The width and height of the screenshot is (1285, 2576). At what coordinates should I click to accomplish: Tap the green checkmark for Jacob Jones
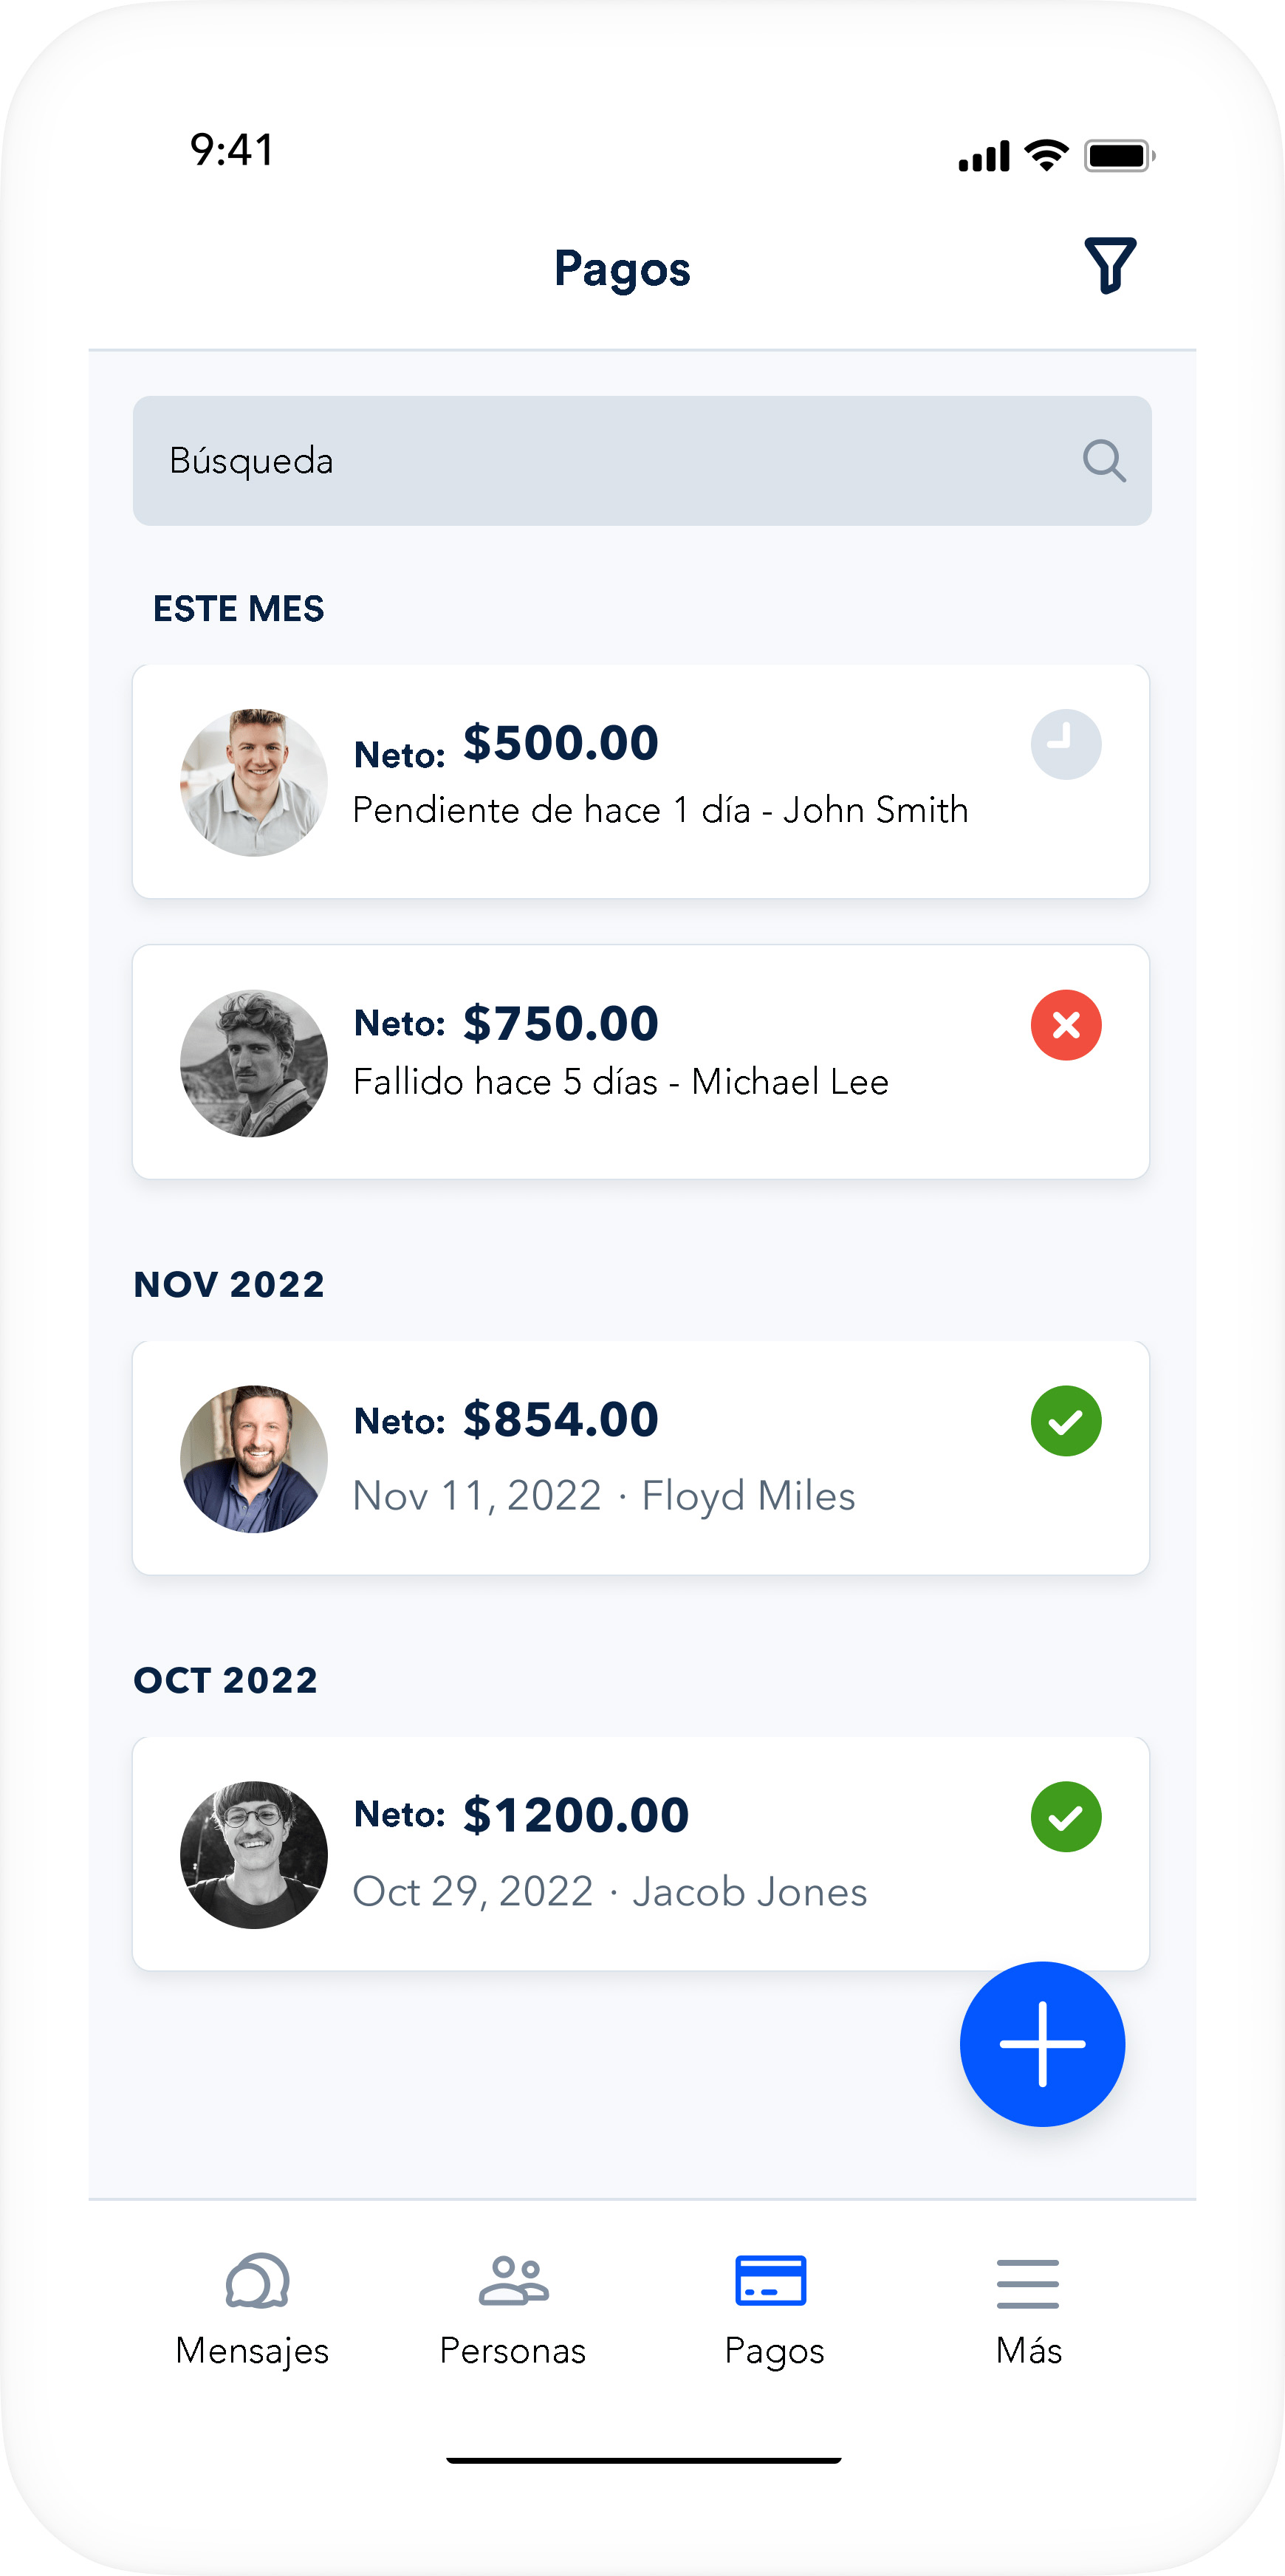point(1065,1817)
